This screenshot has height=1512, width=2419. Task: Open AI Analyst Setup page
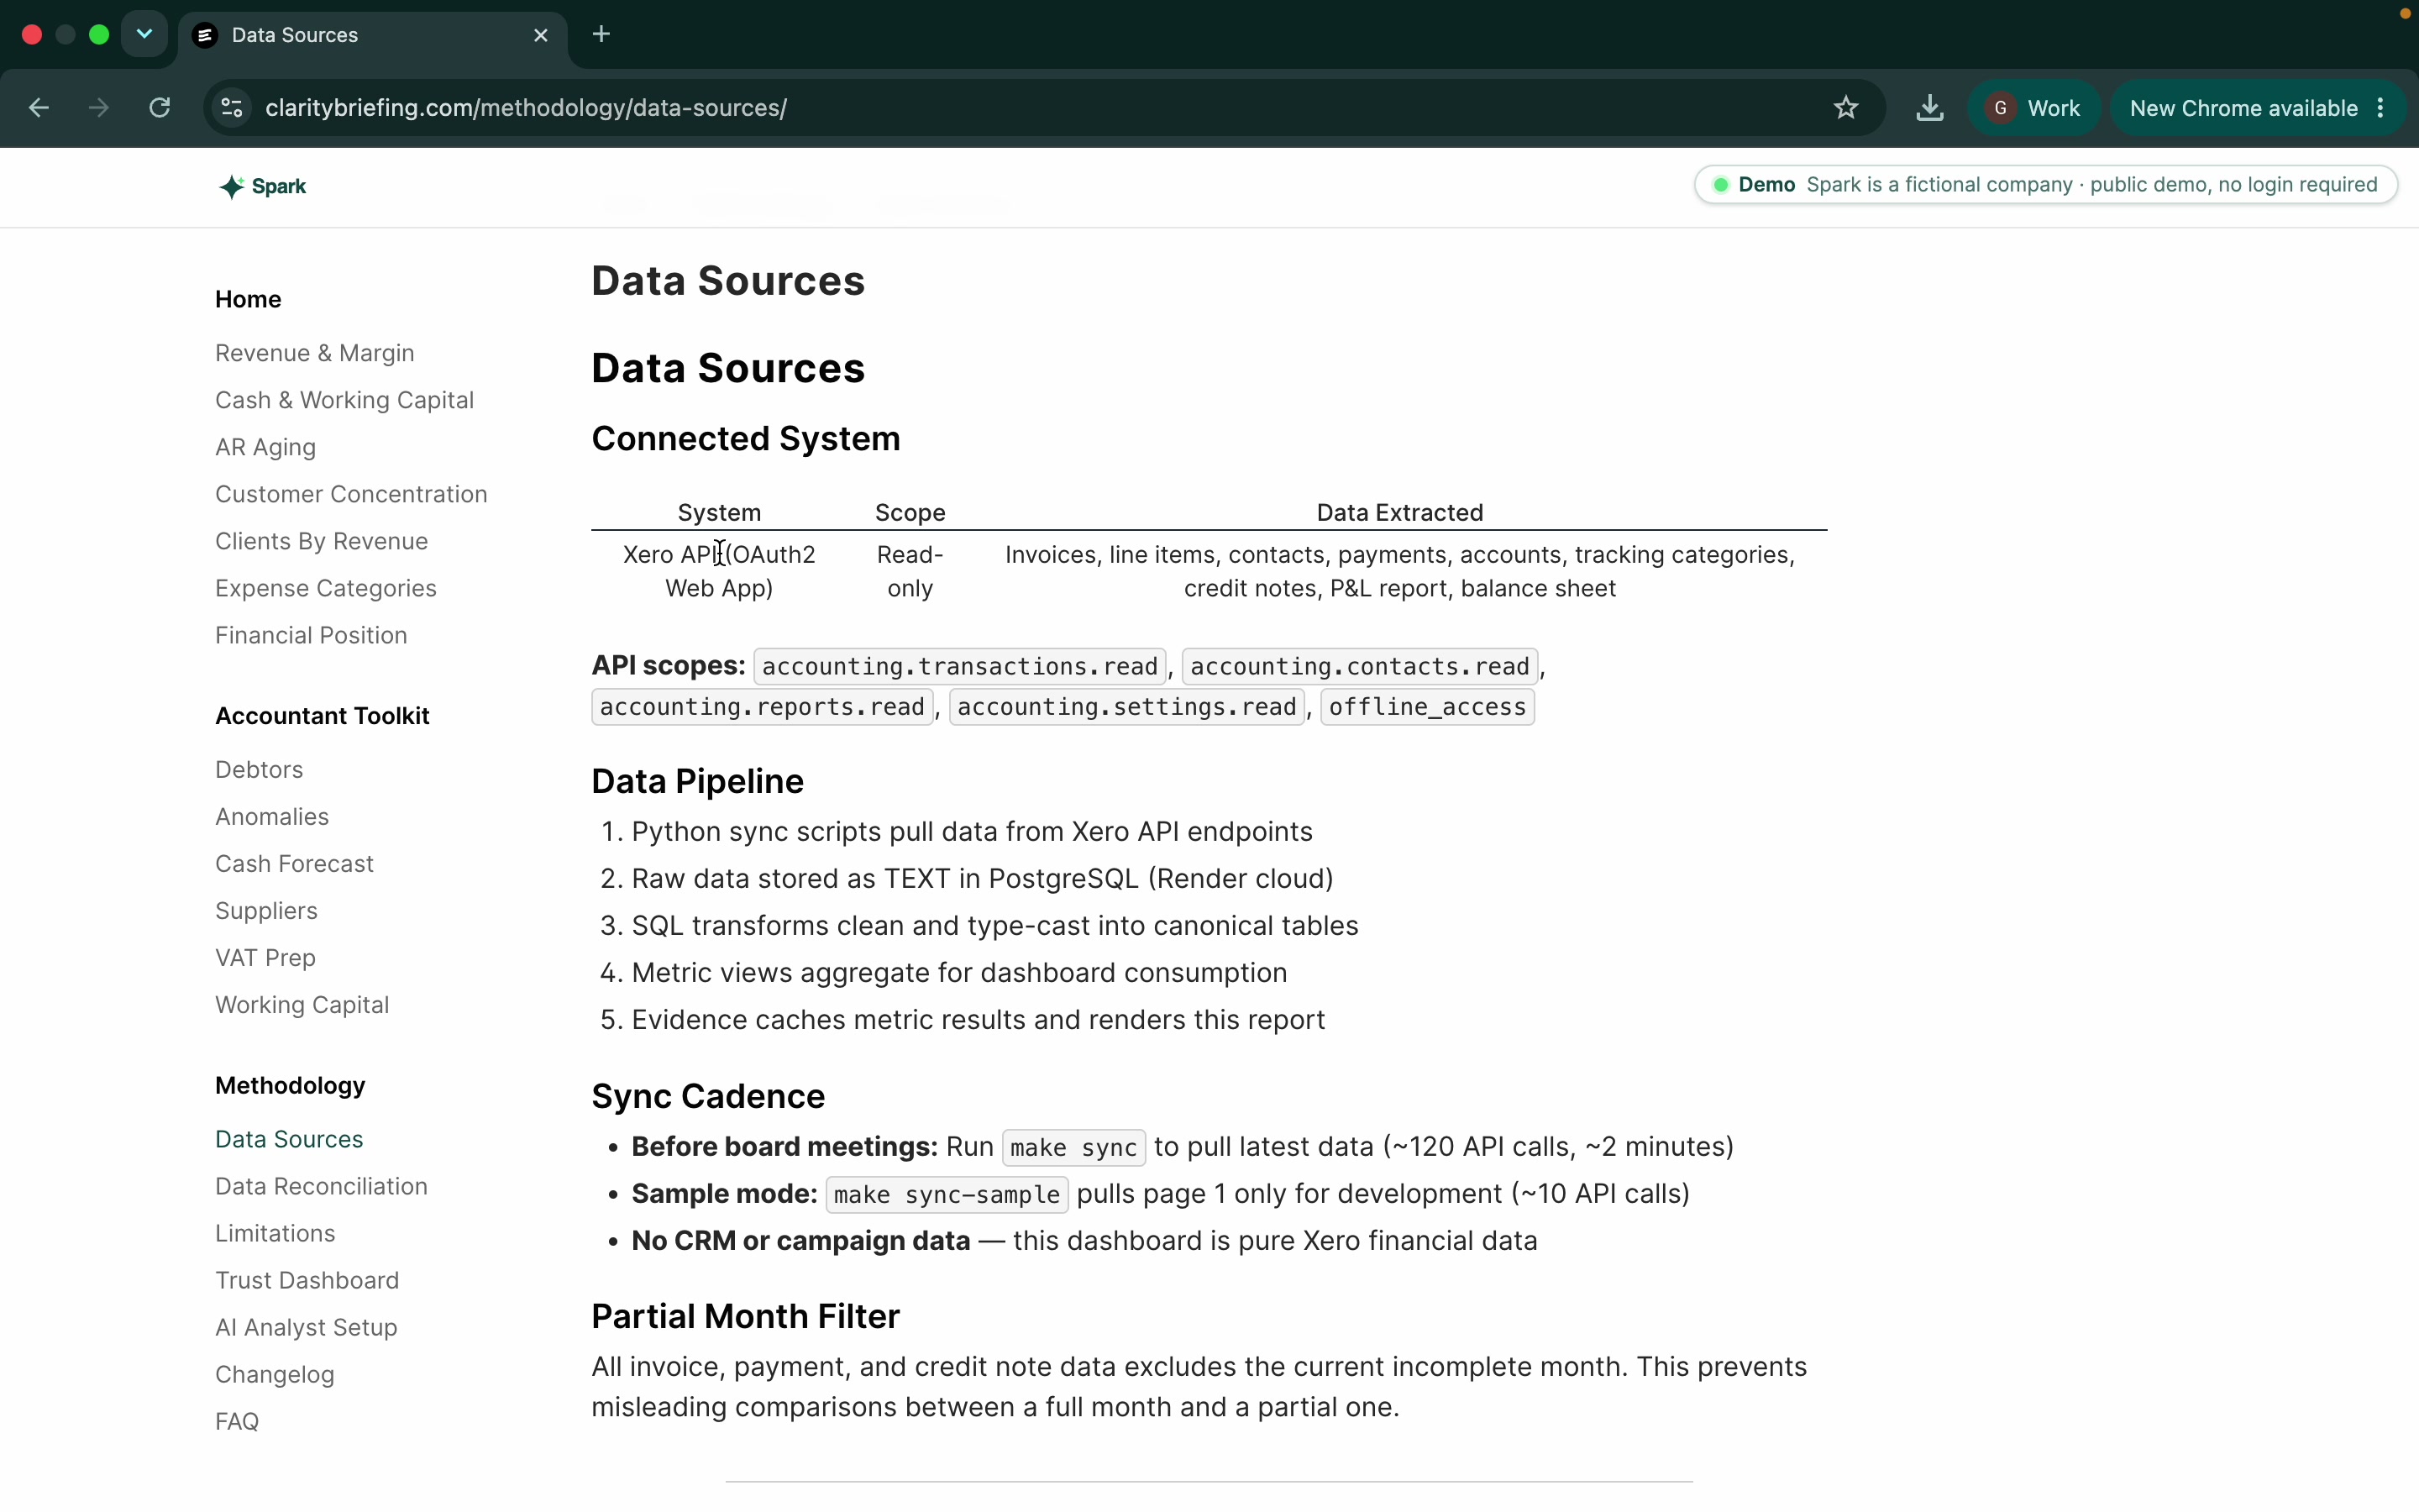click(306, 1328)
